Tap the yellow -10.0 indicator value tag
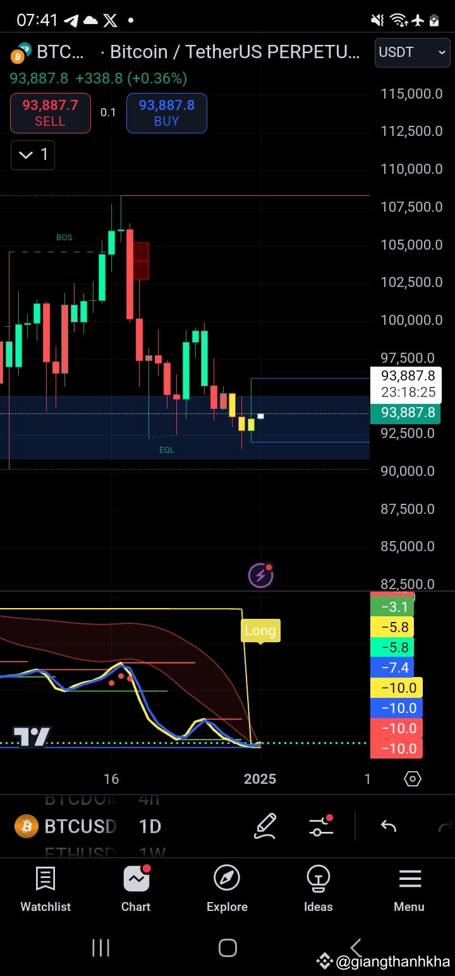Viewport: 455px width, 976px height. (396, 688)
